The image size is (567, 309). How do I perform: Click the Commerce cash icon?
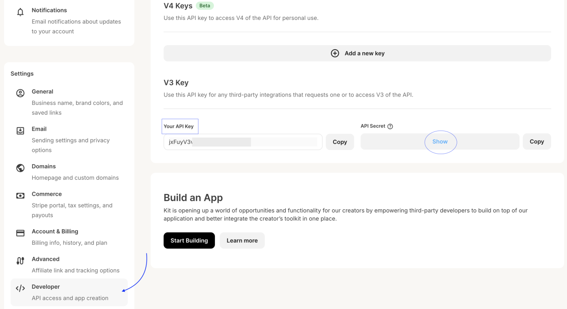coord(20,196)
